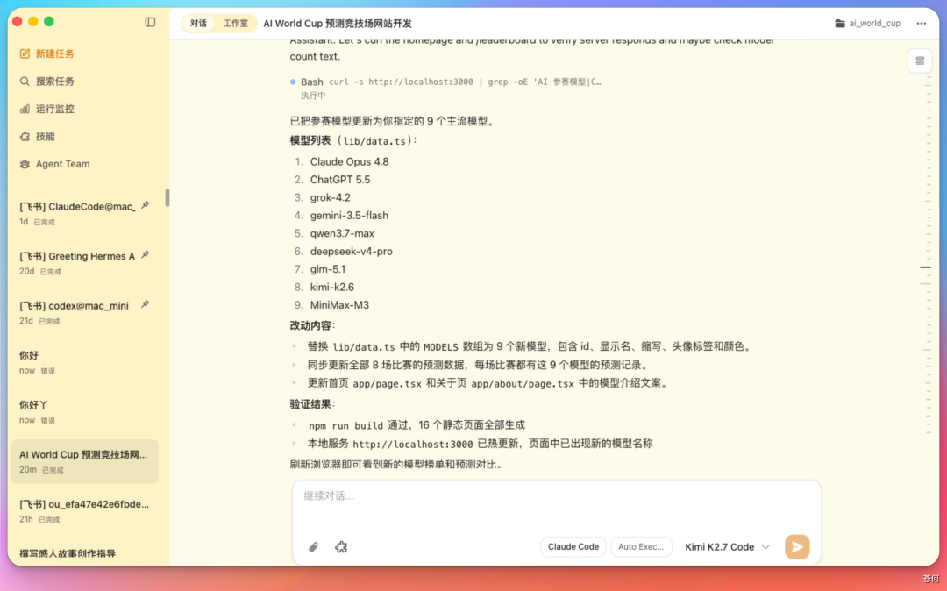Click the ai_world_cup folder icon
The image size is (947, 591).
point(840,23)
